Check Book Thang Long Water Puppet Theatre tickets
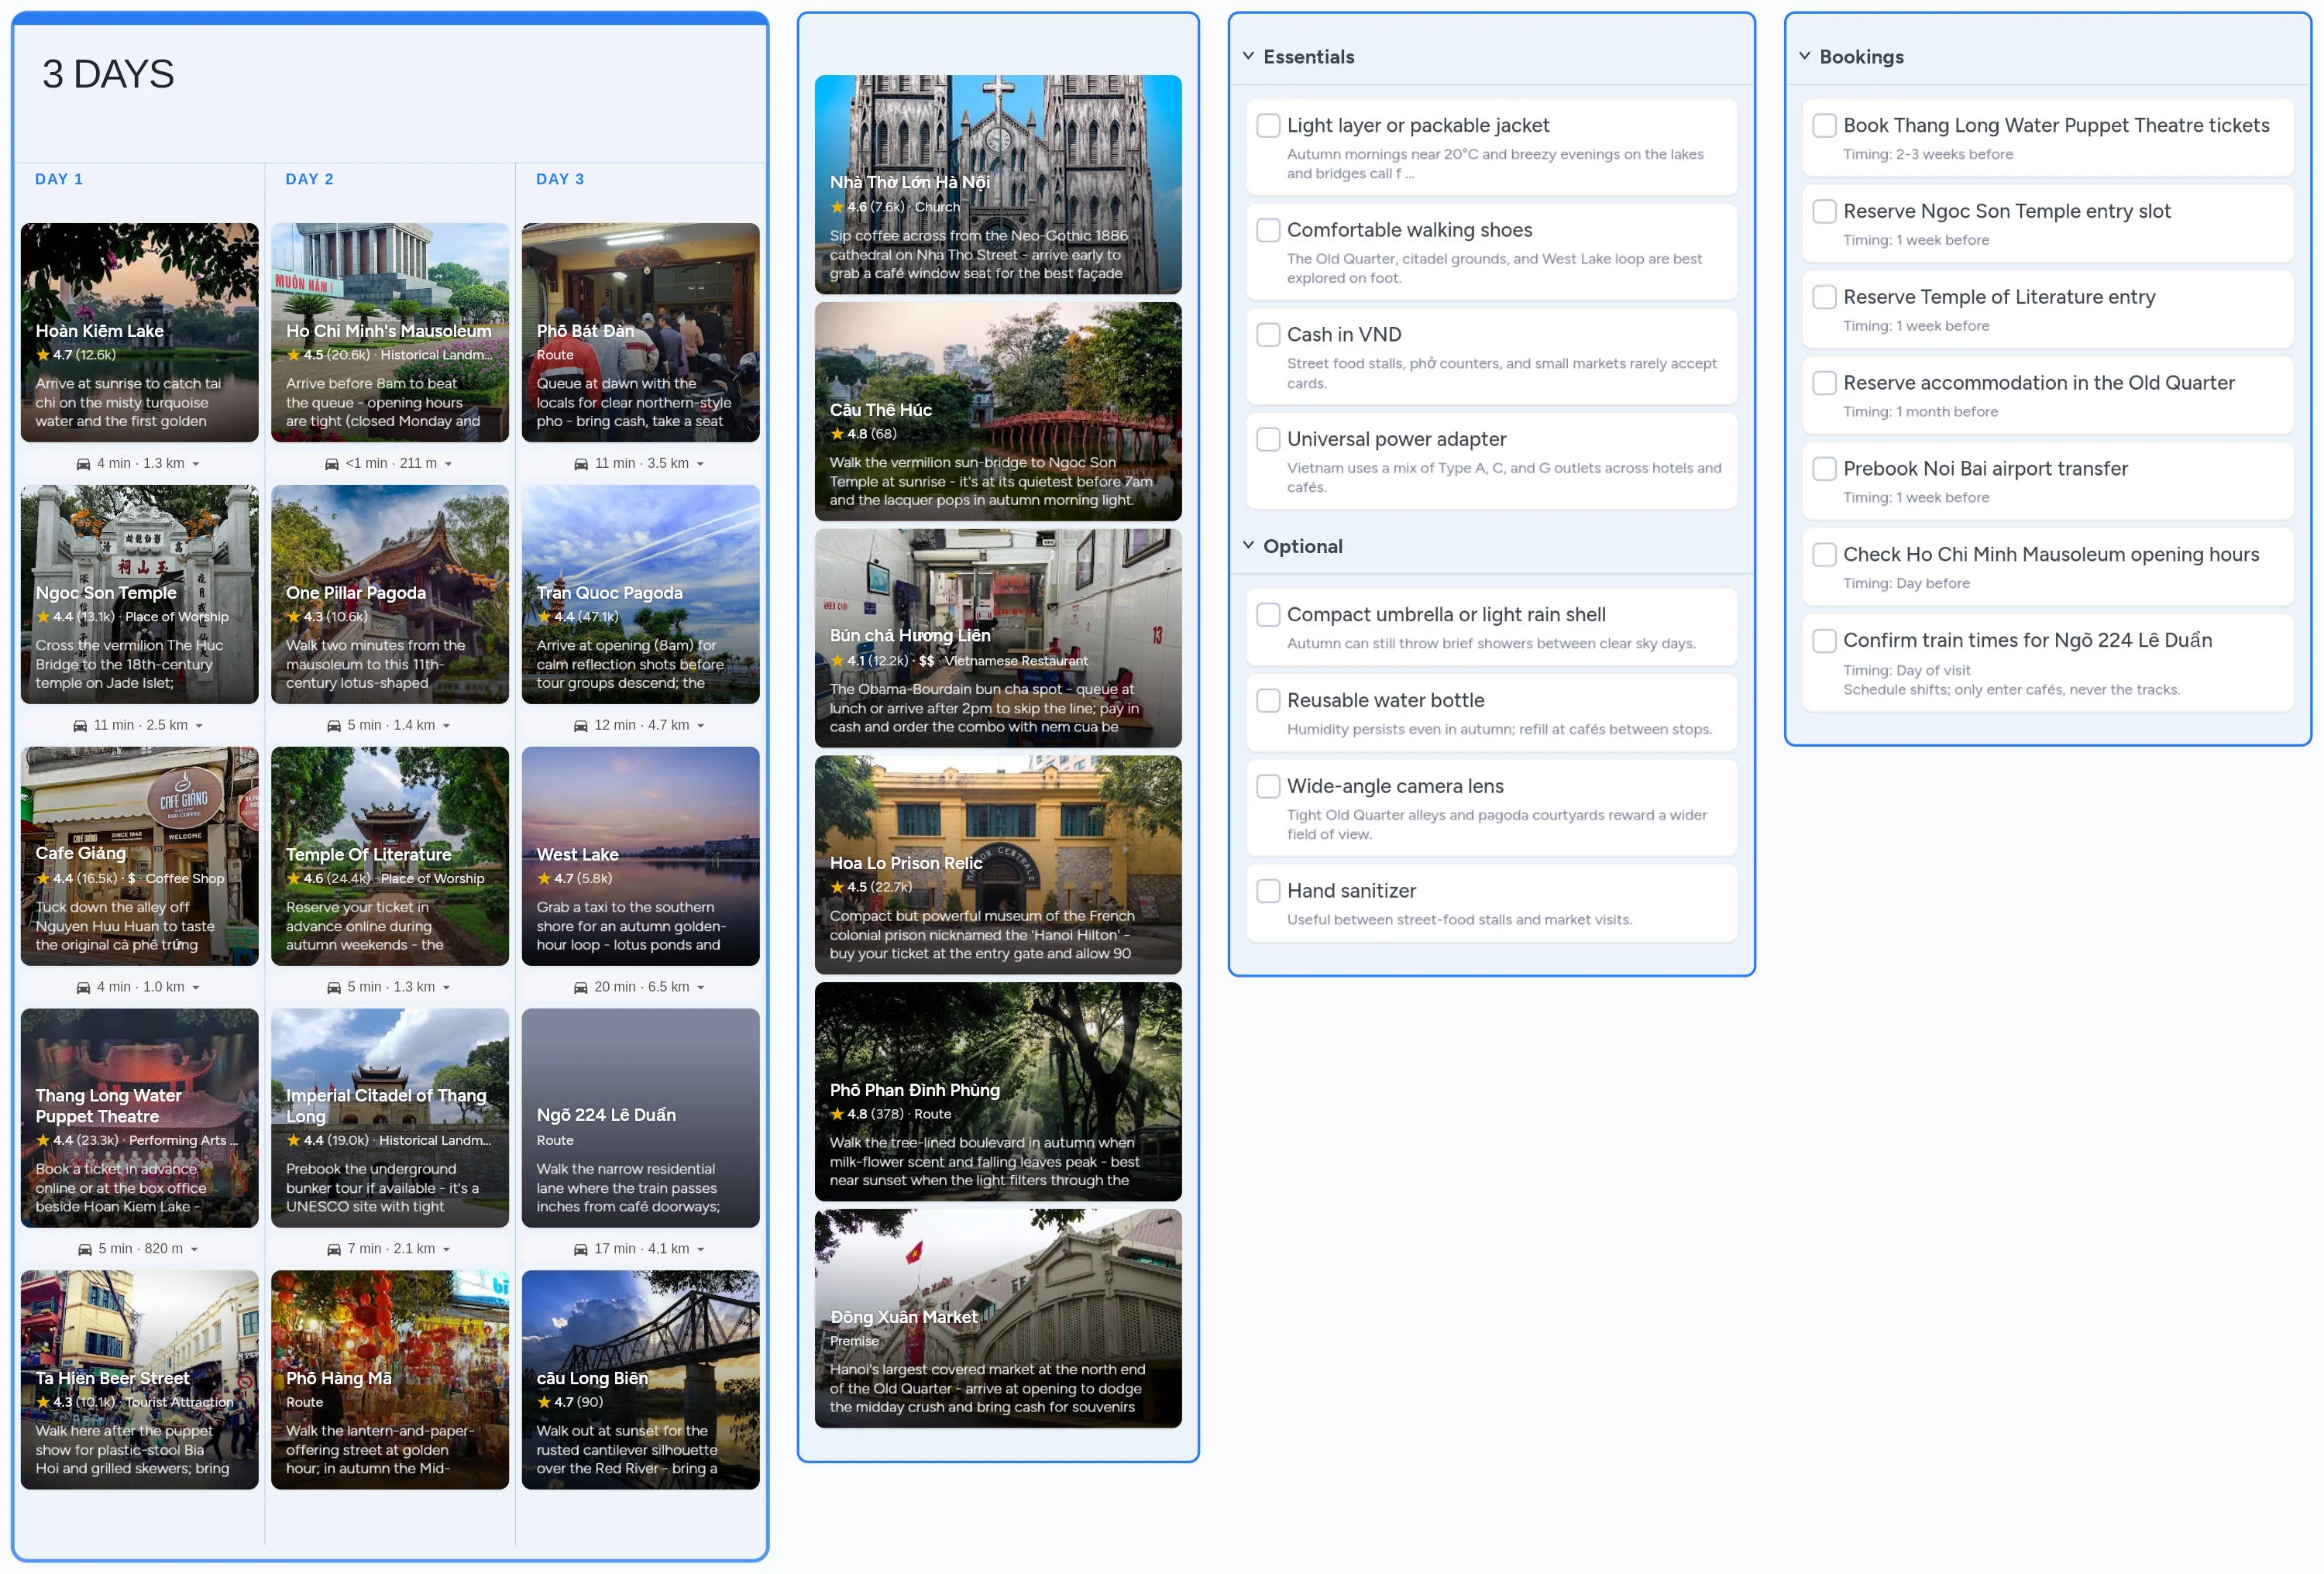This screenshot has width=2324, height=1574. [1824, 125]
